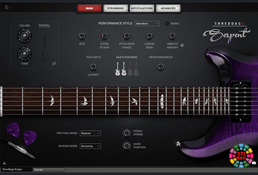Select the second multi-tracking guitar icon

tap(124, 69)
